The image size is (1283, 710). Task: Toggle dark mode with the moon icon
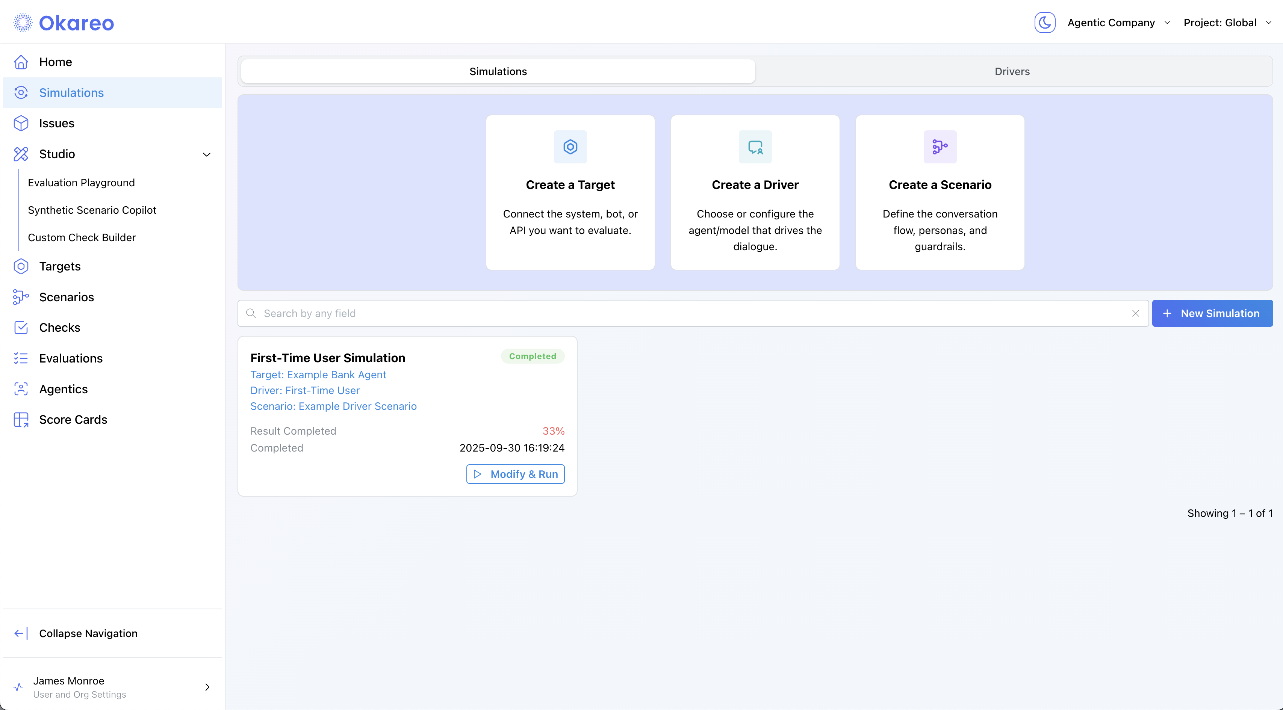(1044, 23)
